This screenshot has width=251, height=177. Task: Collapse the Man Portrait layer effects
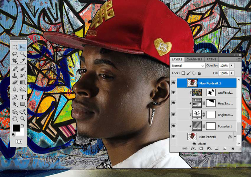click(x=235, y=136)
